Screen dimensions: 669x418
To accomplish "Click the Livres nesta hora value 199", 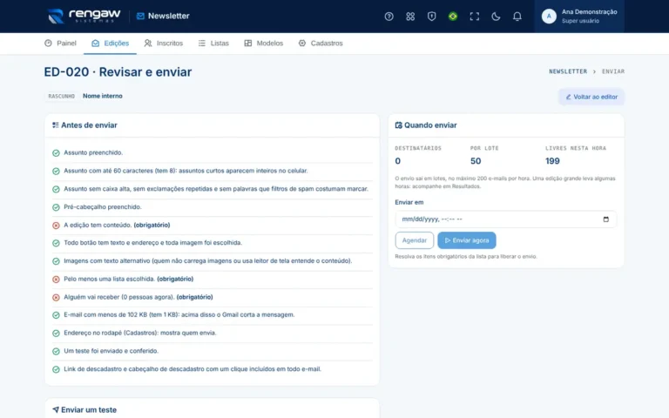I will click(552, 161).
